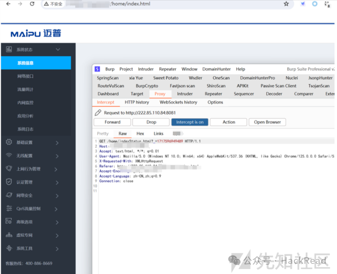Collapse the 系统状态 menu chevron
Screen dimensions: 337x274
click(58, 49)
